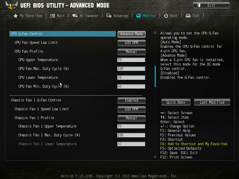Click the CPU Lower Temperature field
Viewport: 239px width, 179px height.
(x=131, y=78)
